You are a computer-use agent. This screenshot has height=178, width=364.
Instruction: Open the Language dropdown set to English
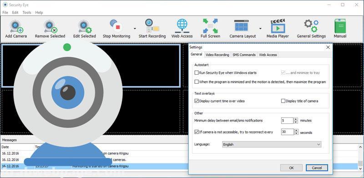click(272, 144)
